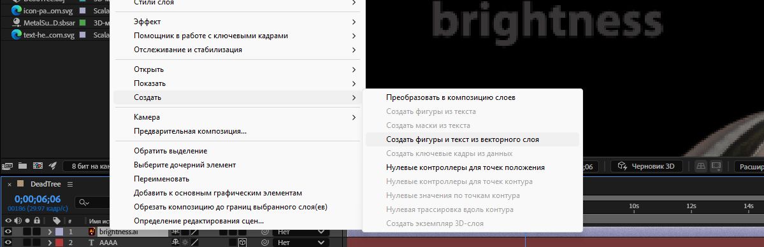Click the parent pick whip of brightness.ai layer
The height and width of the screenshot is (247, 764).
266,232
